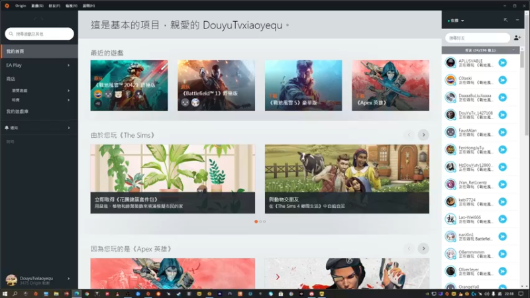Join FenHongJuTu's game

point(503,150)
